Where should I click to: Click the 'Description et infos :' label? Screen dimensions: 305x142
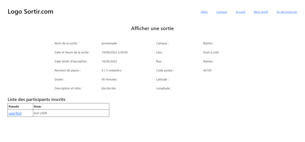68,88
